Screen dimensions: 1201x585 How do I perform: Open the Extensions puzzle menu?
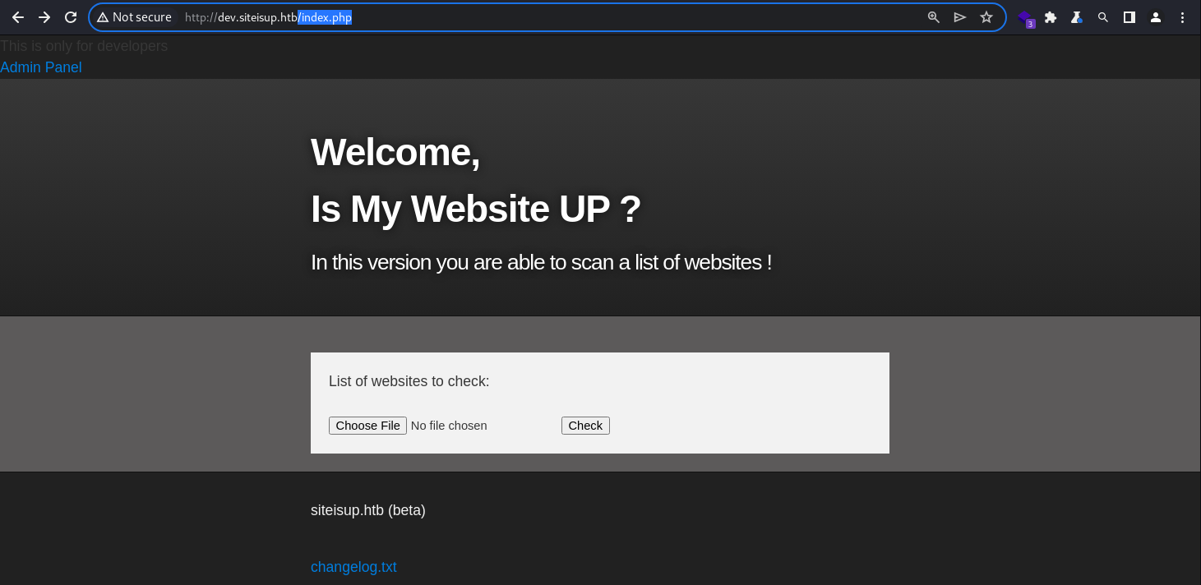click(1051, 17)
